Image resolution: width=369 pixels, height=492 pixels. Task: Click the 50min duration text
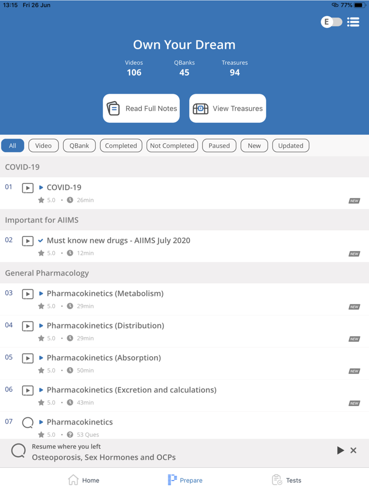click(85, 370)
